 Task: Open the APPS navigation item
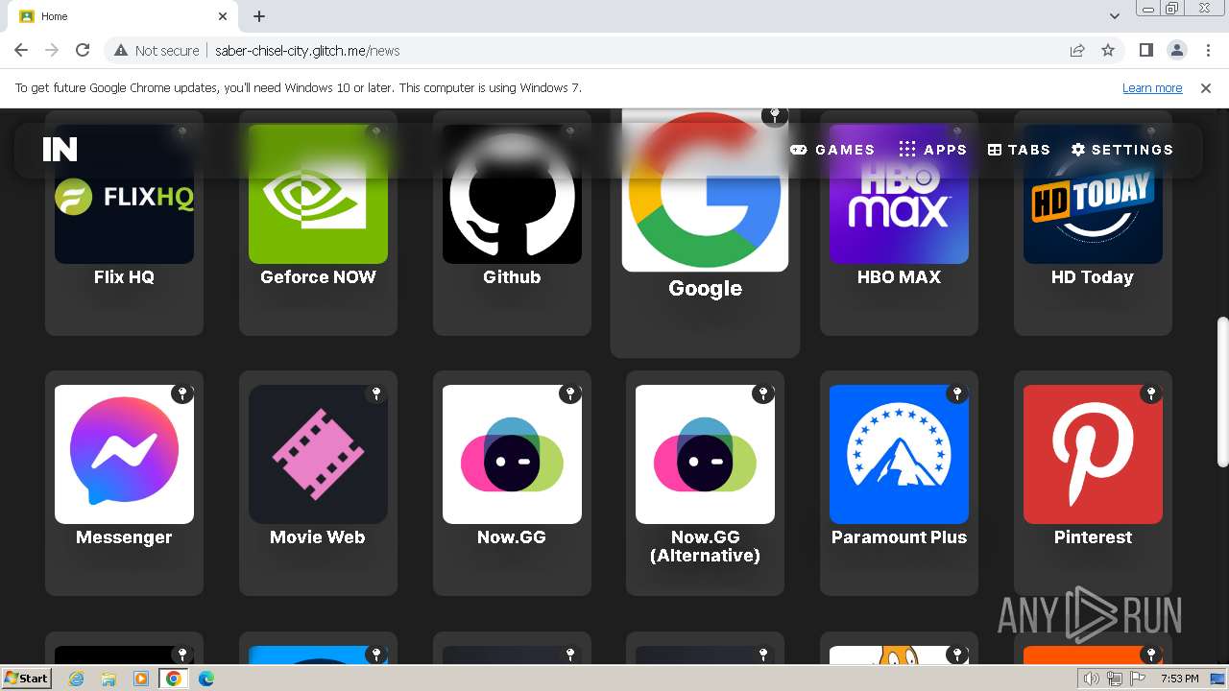click(932, 150)
